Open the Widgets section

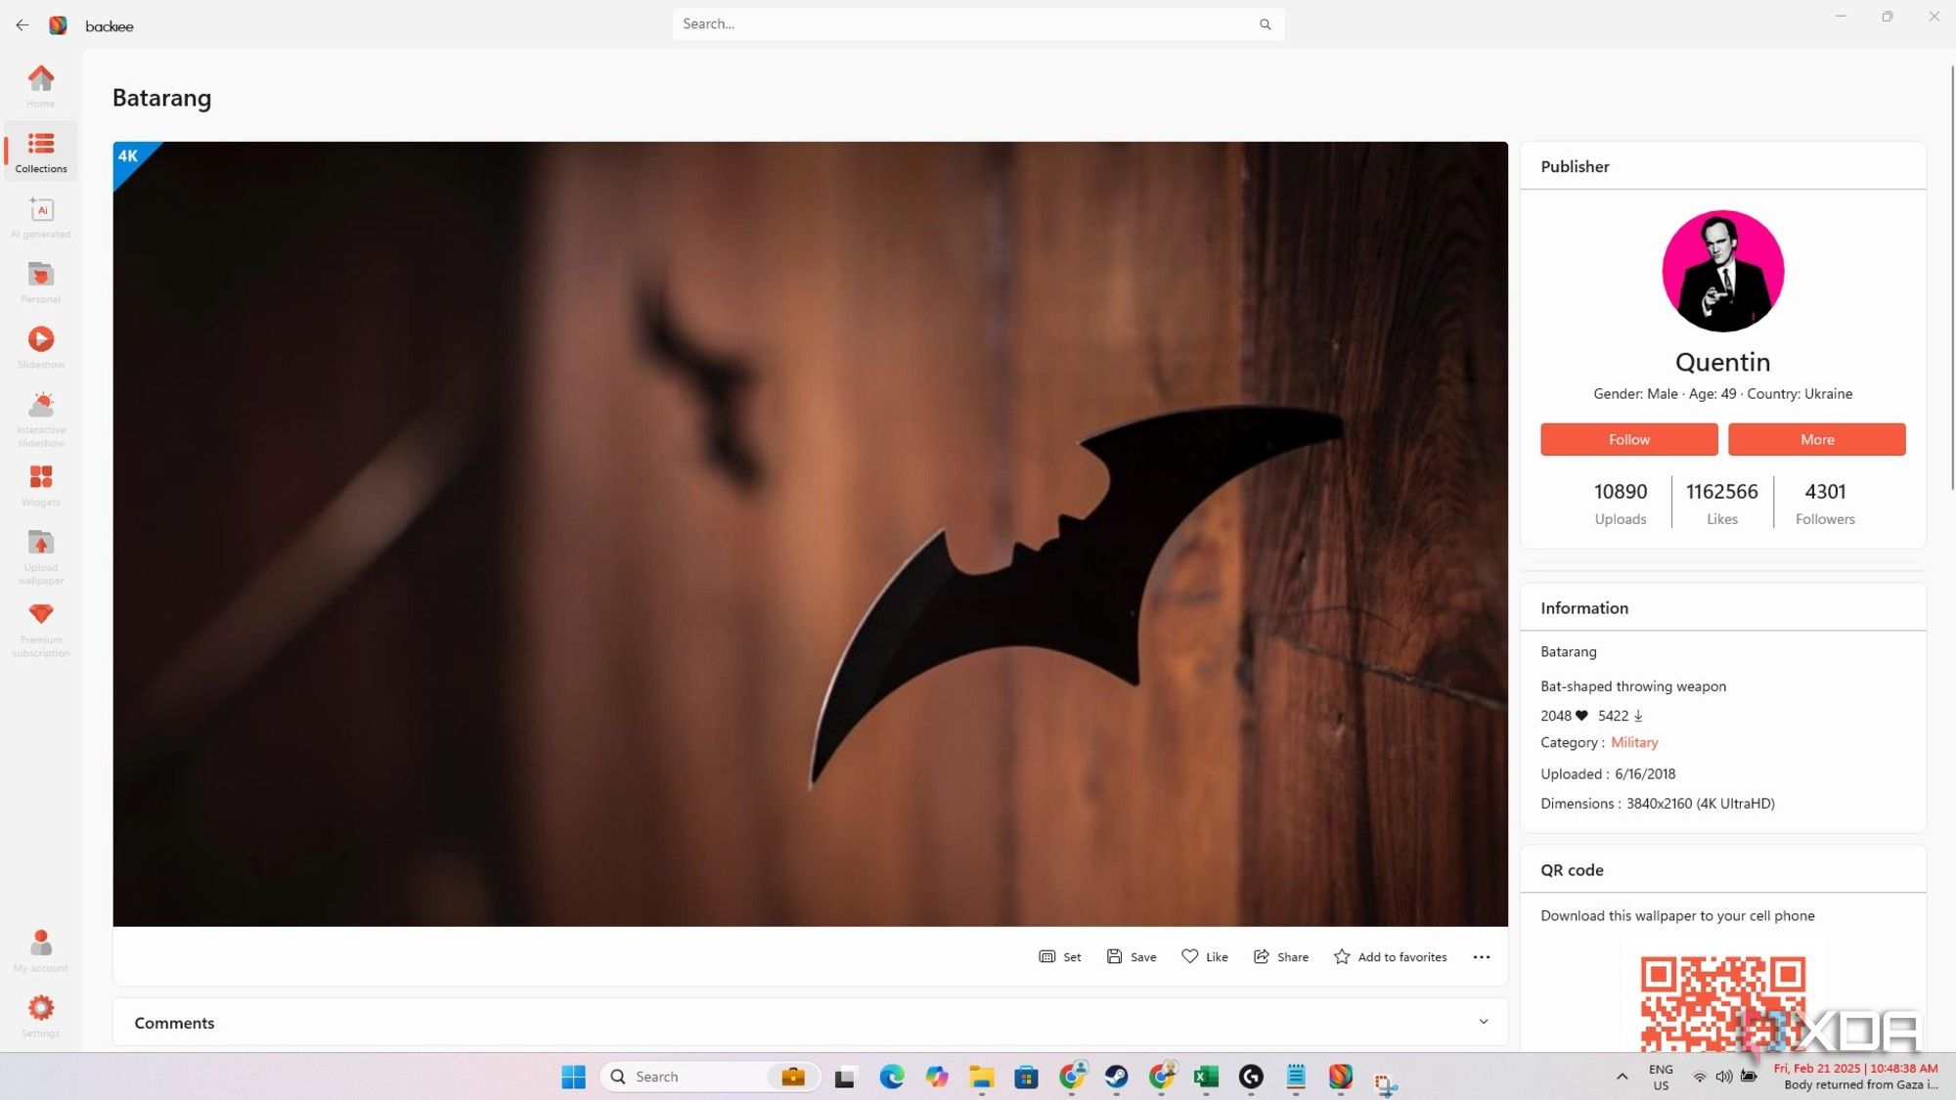tap(40, 485)
